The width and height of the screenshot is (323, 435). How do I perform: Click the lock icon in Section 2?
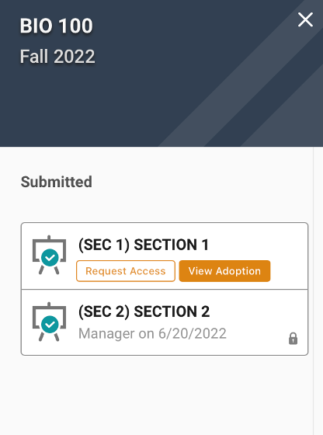click(293, 339)
